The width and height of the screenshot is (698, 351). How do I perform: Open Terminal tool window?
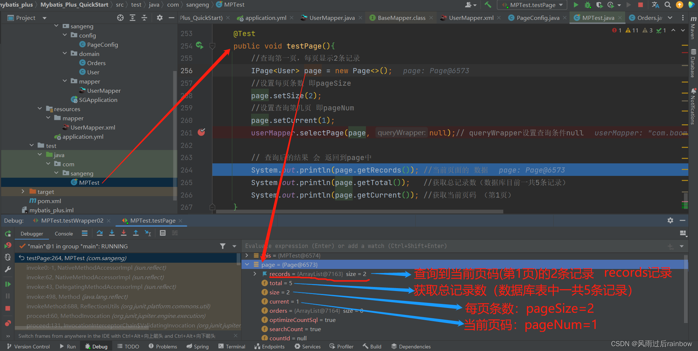[232, 347]
